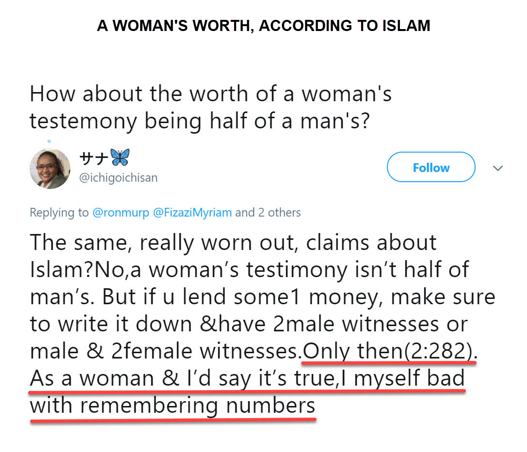Click the headline A WOMAN'S WORTH title
This screenshot has width=527, height=452.
coord(264,25)
